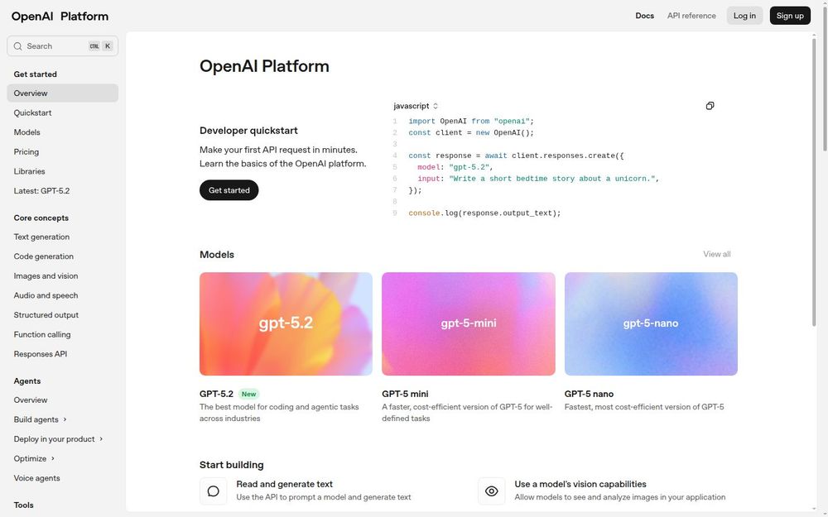The width and height of the screenshot is (828, 517).
Task: Click the Core concepts sidebar heading
Action: click(41, 218)
